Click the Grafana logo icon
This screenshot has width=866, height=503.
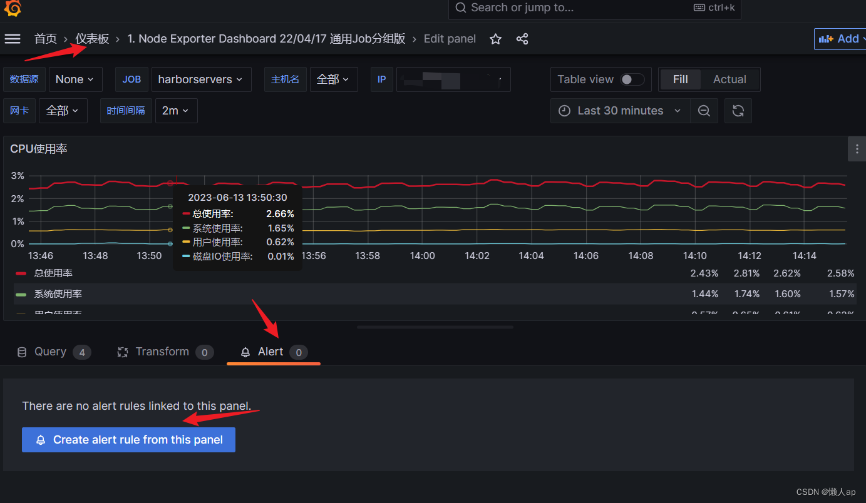[13, 8]
